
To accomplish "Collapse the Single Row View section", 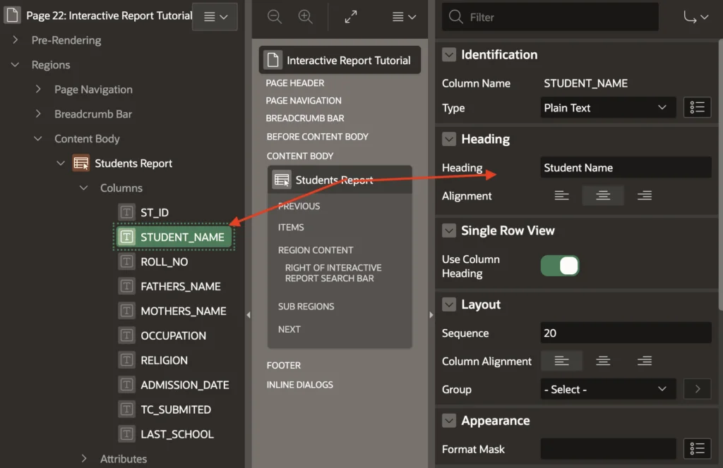I will pyautogui.click(x=449, y=230).
